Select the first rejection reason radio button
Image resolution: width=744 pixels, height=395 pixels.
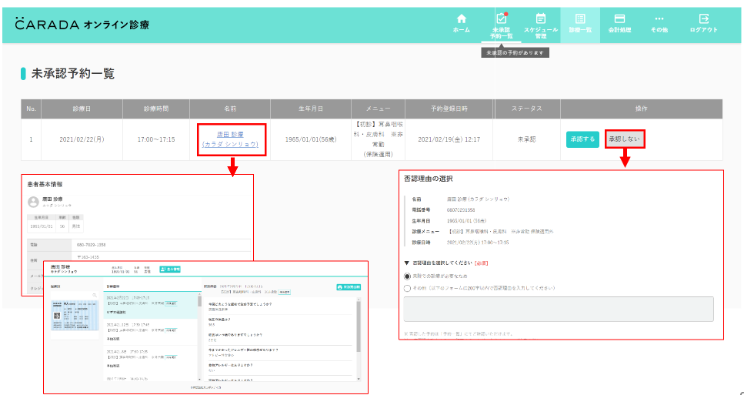408,276
